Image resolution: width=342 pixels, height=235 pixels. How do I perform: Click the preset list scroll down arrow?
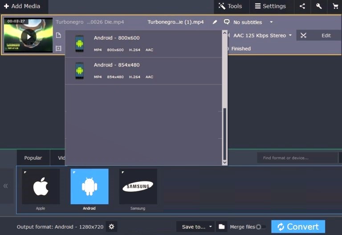pos(224,162)
